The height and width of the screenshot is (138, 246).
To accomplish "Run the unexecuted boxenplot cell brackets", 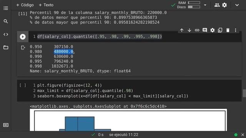I will (23, 85).
